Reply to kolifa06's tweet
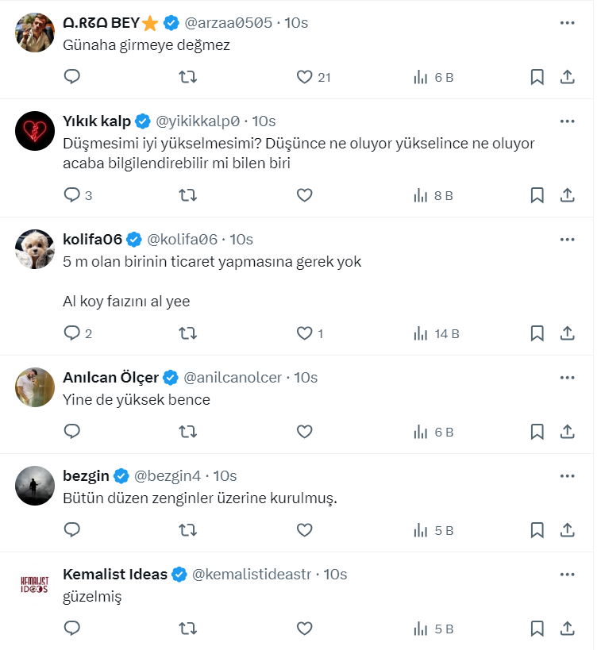This screenshot has height=650, width=601. tap(72, 333)
